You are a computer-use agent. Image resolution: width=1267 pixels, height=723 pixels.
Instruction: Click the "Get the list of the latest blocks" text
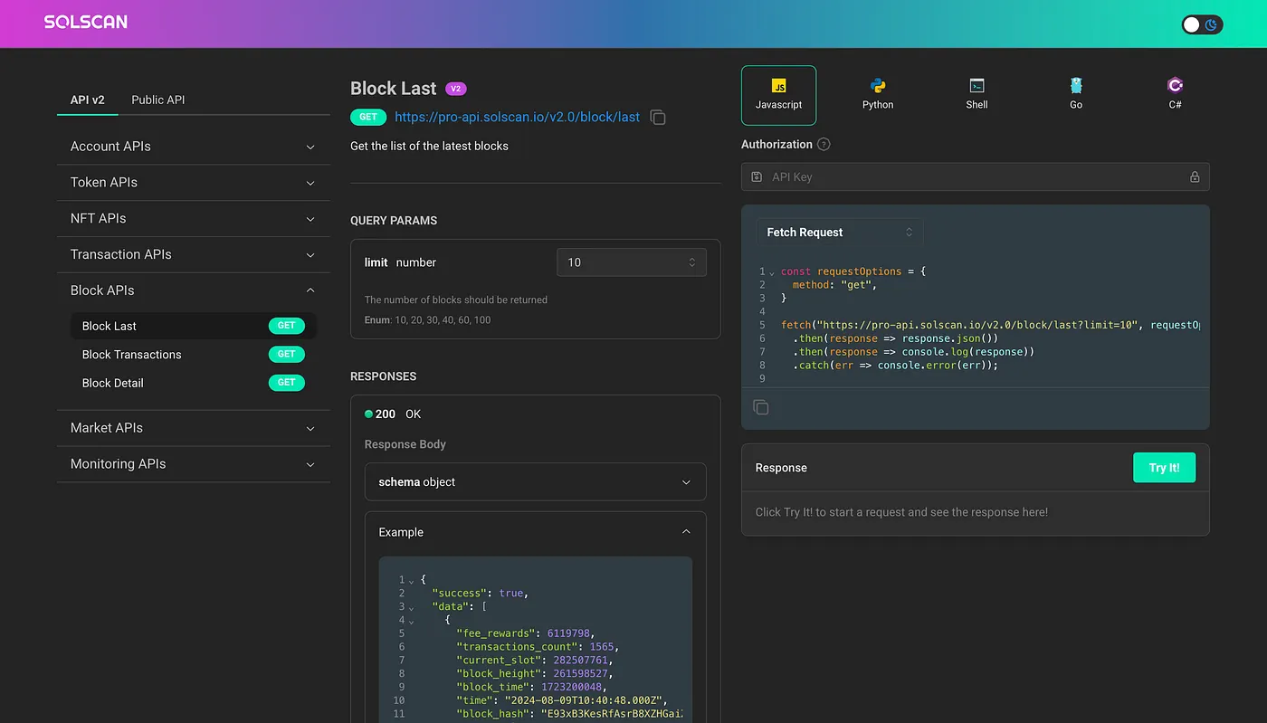click(429, 147)
